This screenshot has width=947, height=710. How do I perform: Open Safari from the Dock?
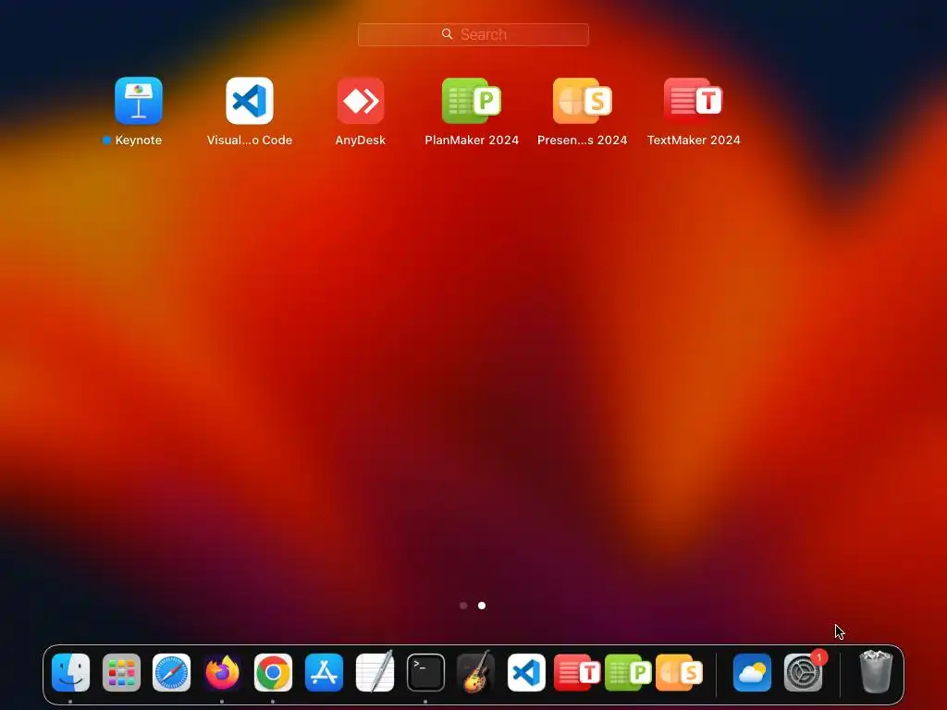point(171,672)
